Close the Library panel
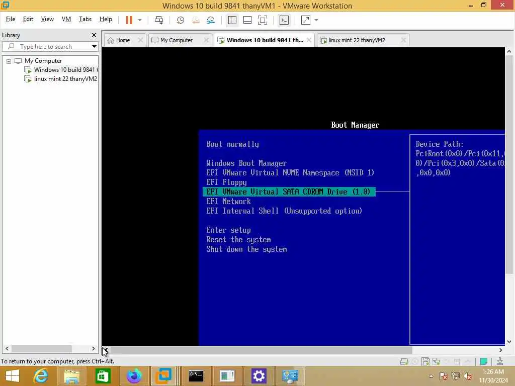Screen dimensions: 515x386 pos(94,35)
